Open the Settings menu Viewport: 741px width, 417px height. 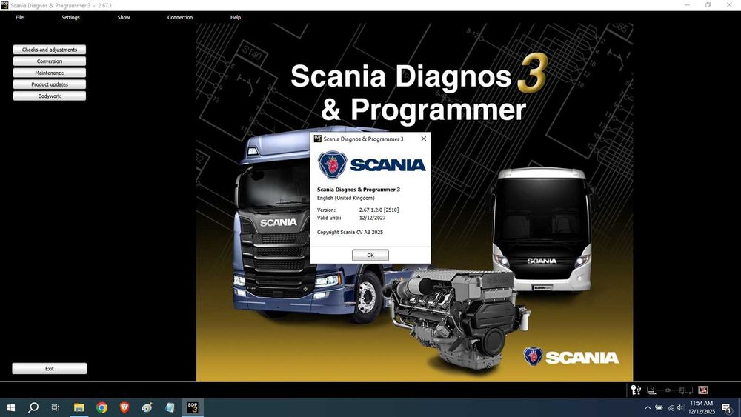coord(70,17)
